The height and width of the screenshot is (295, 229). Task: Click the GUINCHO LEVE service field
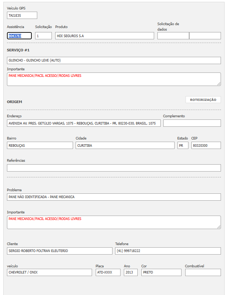click(x=114, y=60)
